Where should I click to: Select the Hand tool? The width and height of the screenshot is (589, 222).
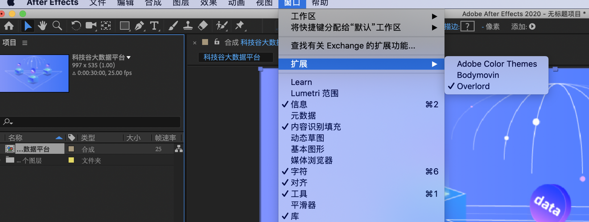tap(42, 26)
